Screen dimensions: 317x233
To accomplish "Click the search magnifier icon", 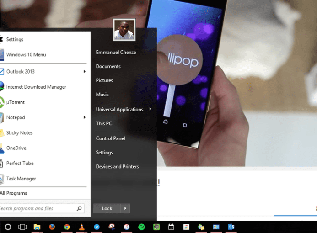I will [79, 208].
